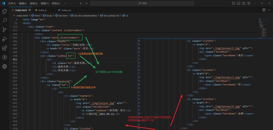The height and width of the screenshot is (130, 273).
Task: Open the Explorer view in activity bar
Action: [5, 11]
